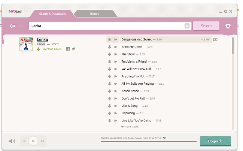243x151 pixels.
Task: Go forward with the right arrow
Action: (x=21, y=26)
